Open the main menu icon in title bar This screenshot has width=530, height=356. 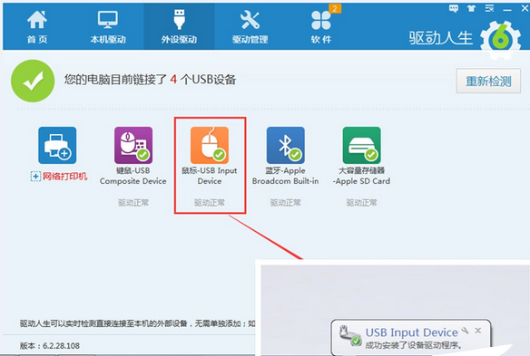point(489,9)
